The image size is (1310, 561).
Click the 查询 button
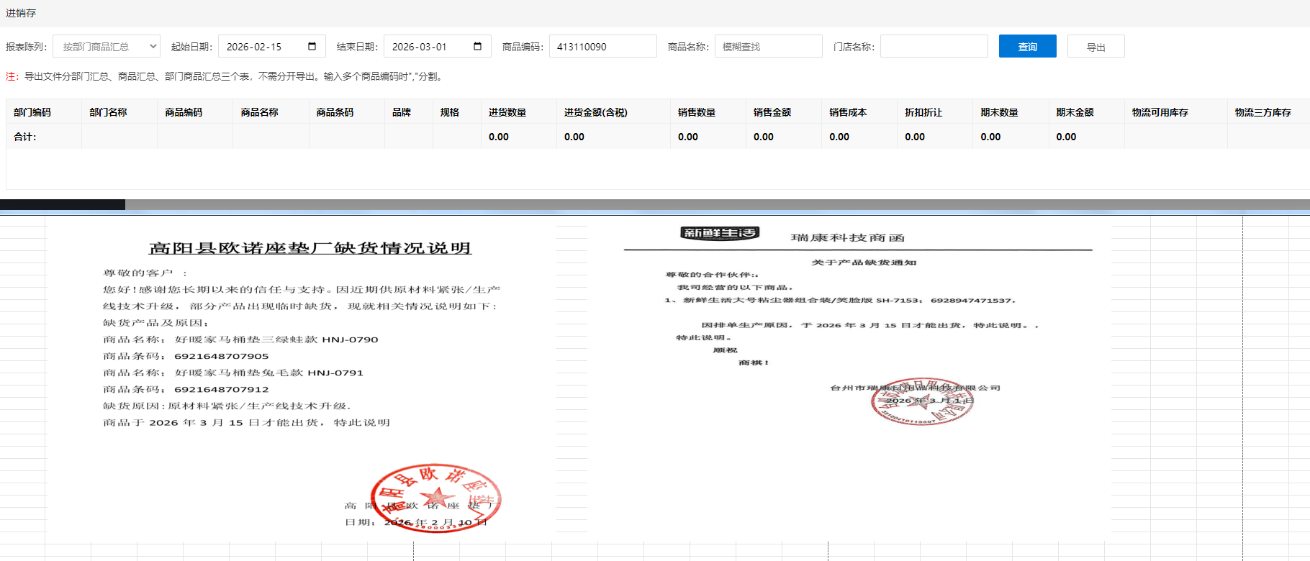[x=1027, y=47]
